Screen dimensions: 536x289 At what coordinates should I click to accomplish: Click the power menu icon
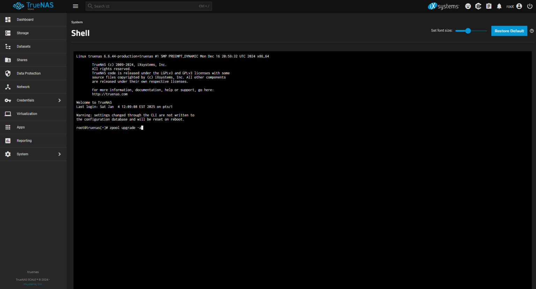530,6
